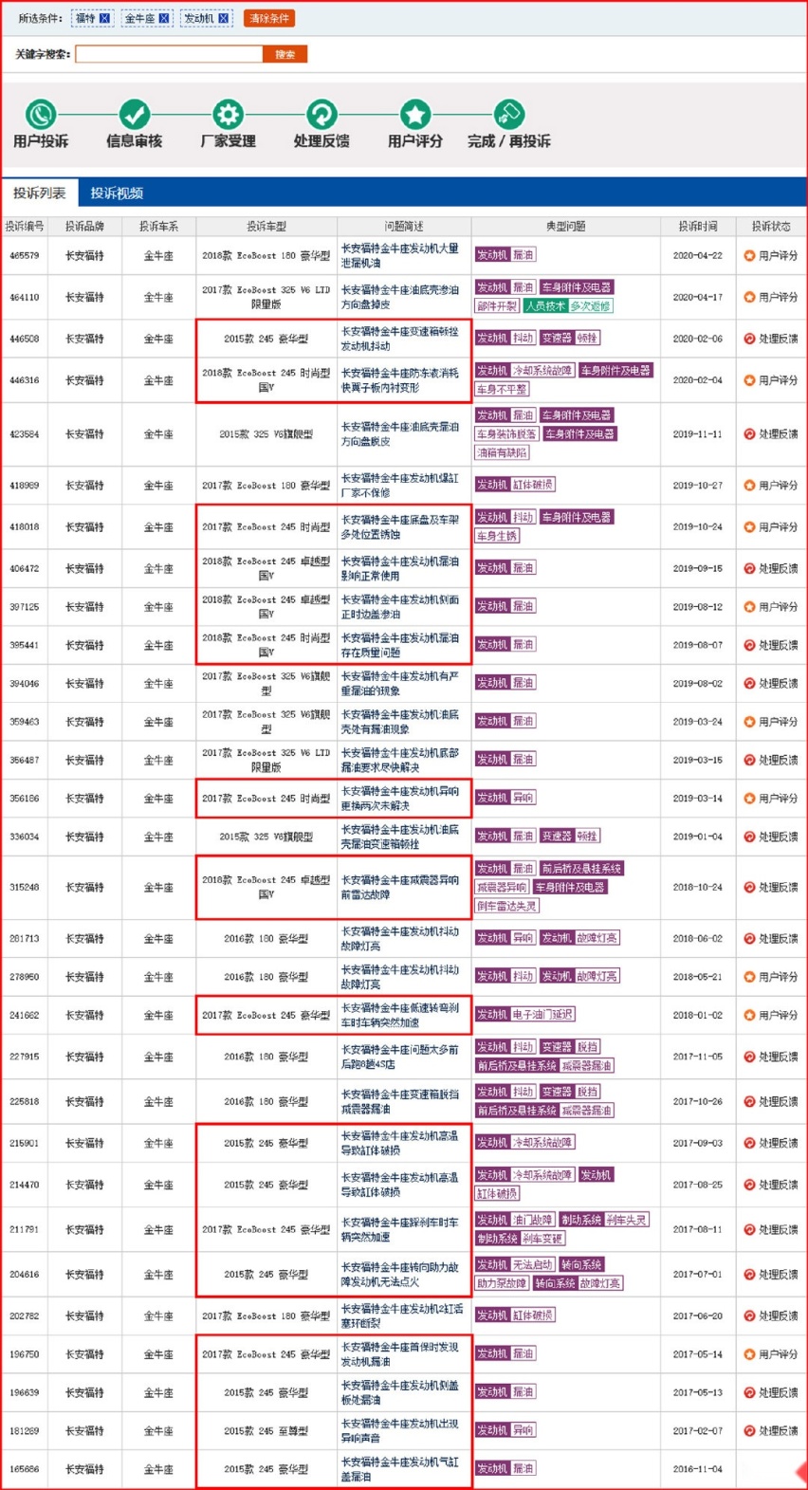Screen dimensions: 808x1490
Task: Open the 发动机气缸盖漏油 complaint link
Action: point(400,1469)
